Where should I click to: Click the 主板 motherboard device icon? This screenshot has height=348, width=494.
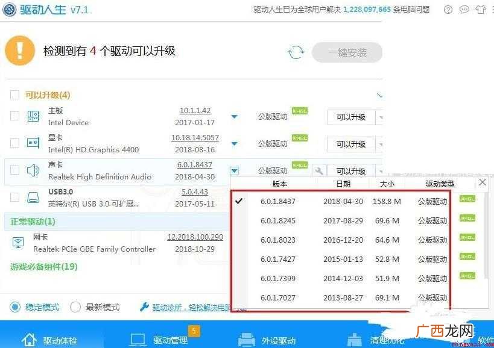click(x=33, y=116)
